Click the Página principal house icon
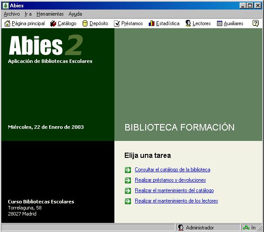 7,23
